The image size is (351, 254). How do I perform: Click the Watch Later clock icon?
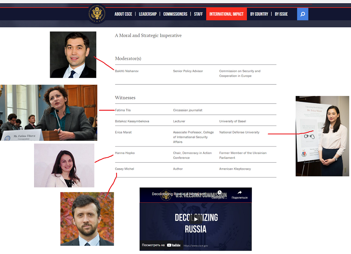[220, 193]
